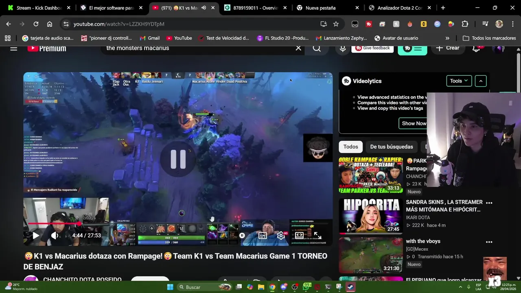Screen dimensions: 521x293
Task: Open the teal TubeBuddy menu button
Action: [412, 48]
